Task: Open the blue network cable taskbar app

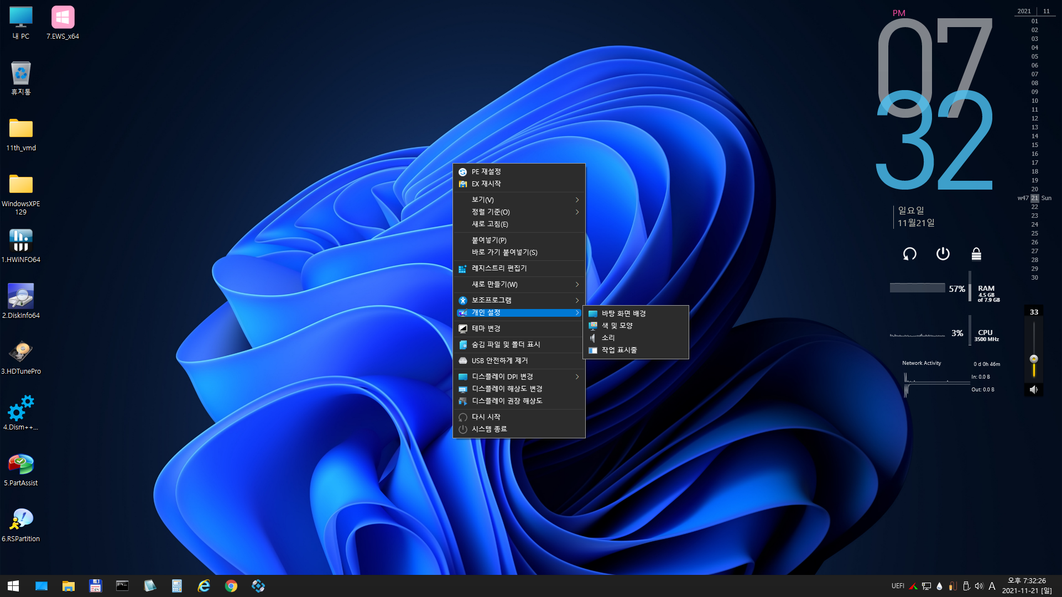Action: tap(258, 586)
